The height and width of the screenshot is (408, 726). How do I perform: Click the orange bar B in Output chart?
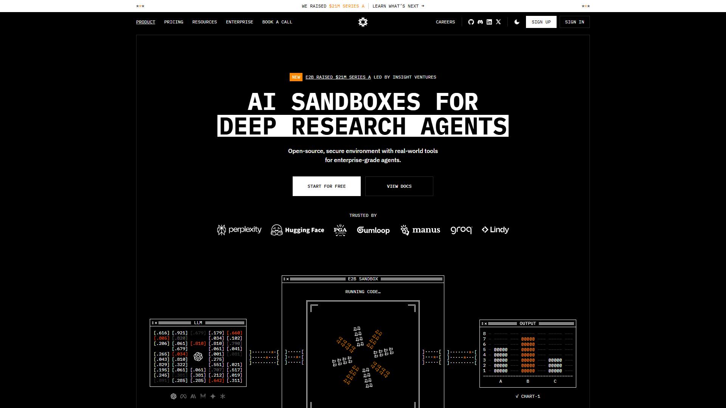(x=528, y=355)
